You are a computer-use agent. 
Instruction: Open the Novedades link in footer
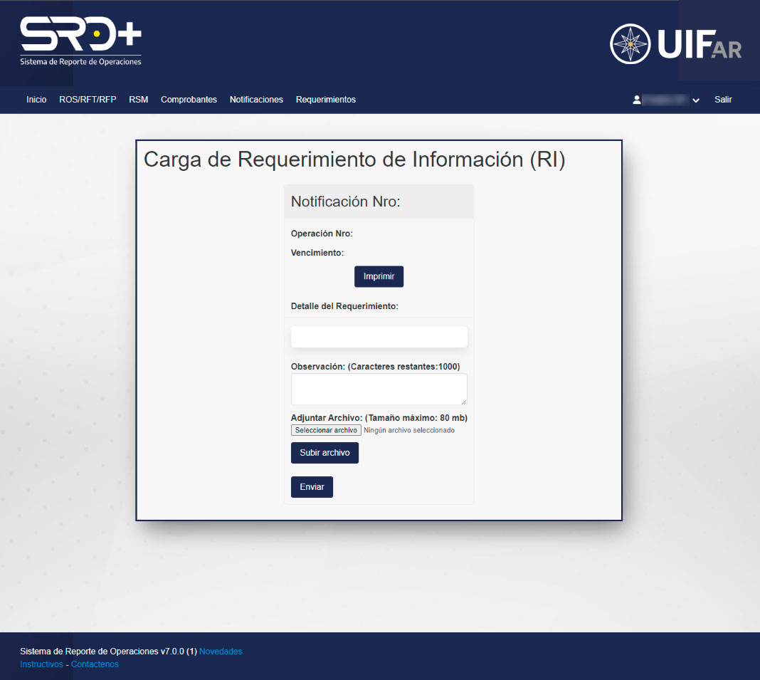(x=221, y=652)
